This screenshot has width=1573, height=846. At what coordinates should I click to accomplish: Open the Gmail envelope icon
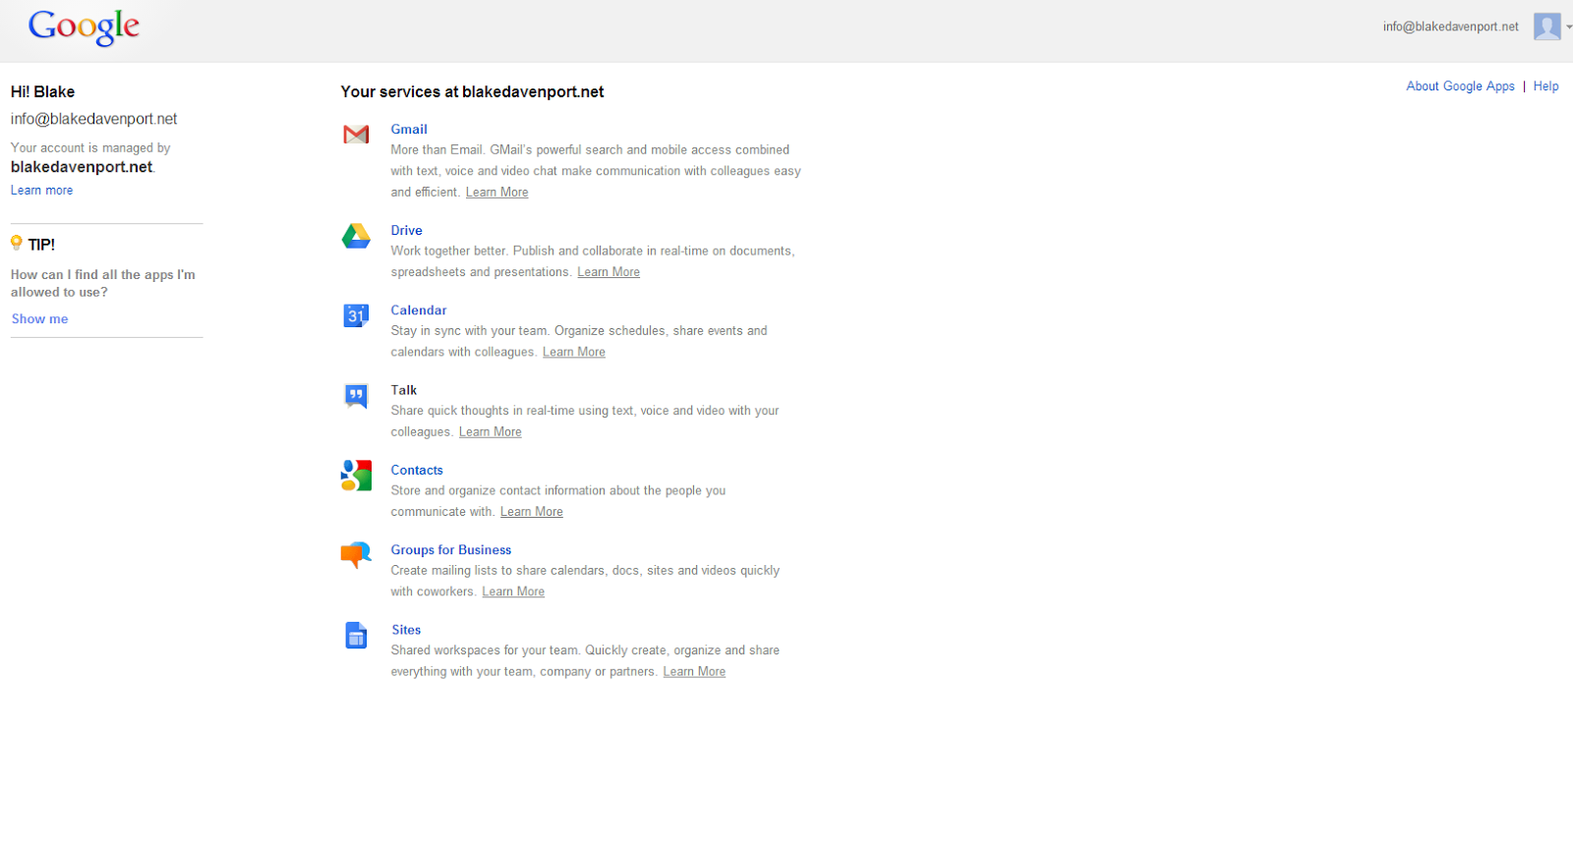pyautogui.click(x=356, y=135)
